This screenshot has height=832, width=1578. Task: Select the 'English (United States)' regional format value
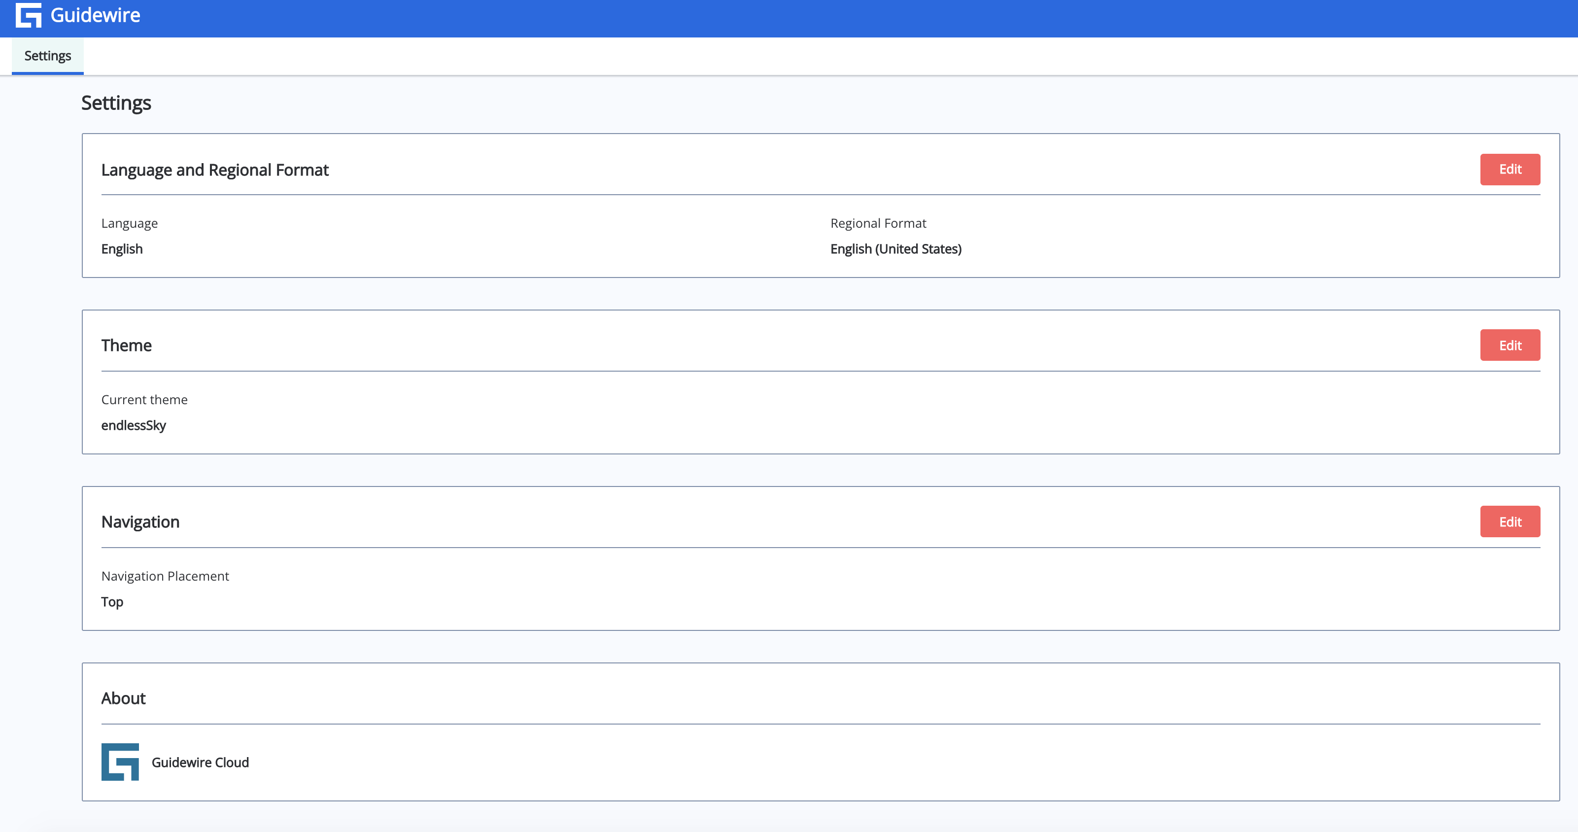click(x=895, y=249)
